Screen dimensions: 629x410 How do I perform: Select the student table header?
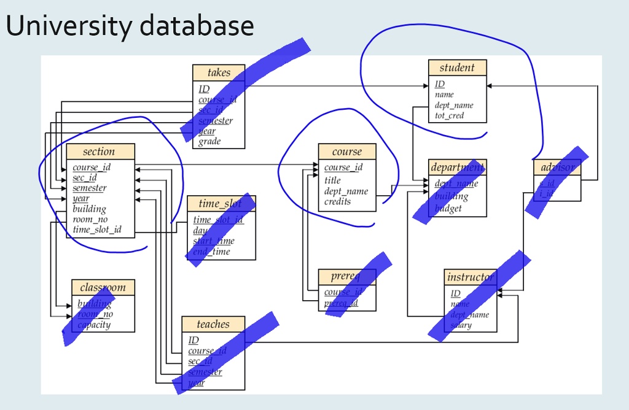[x=457, y=68]
